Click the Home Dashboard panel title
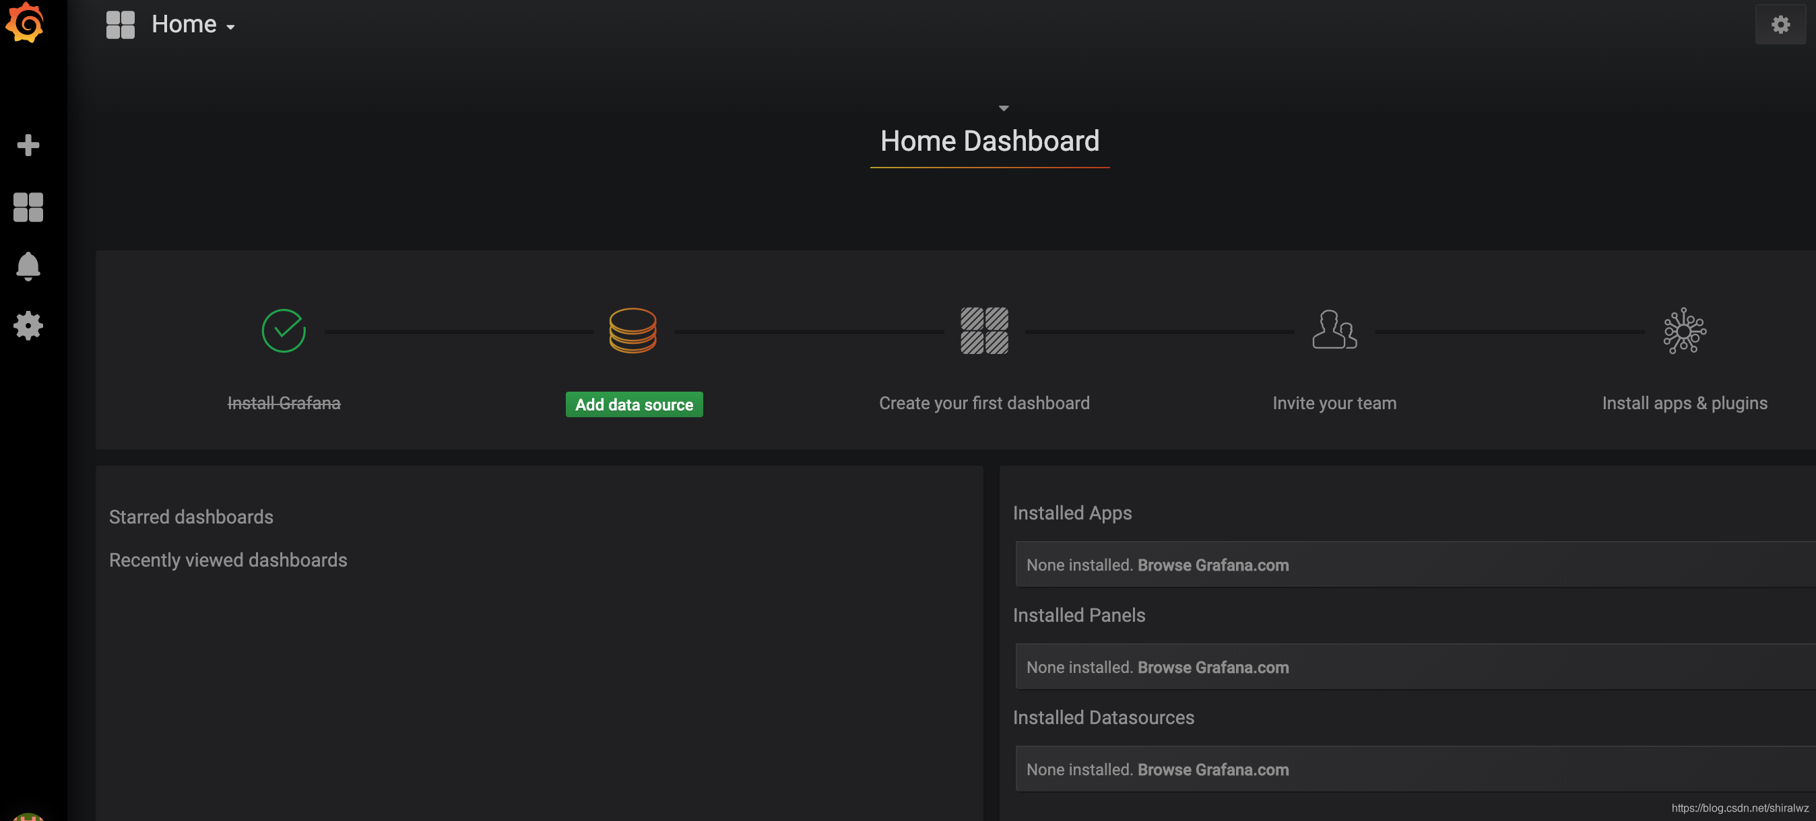 tap(990, 141)
